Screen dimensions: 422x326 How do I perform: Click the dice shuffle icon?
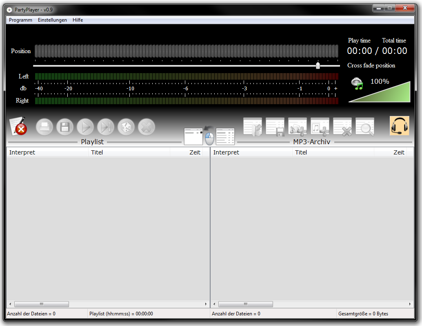[126, 127]
